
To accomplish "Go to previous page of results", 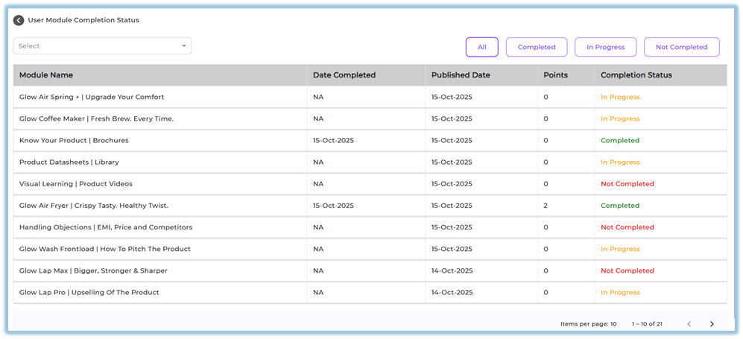I will coord(689,324).
